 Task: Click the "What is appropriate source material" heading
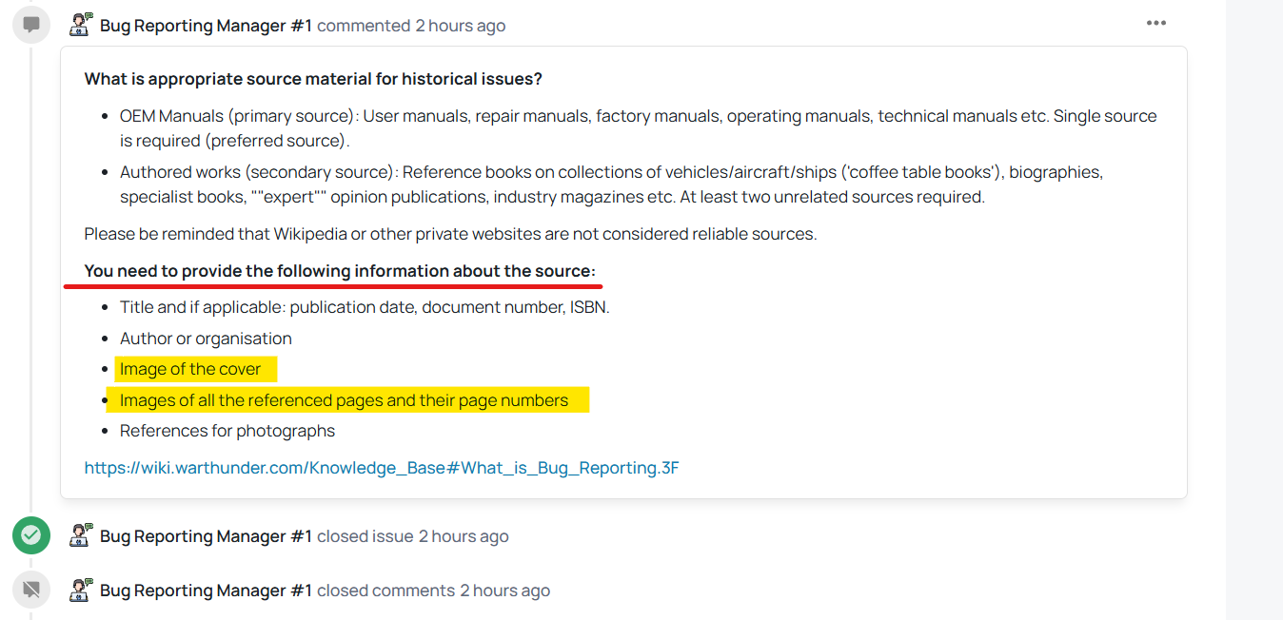313,79
